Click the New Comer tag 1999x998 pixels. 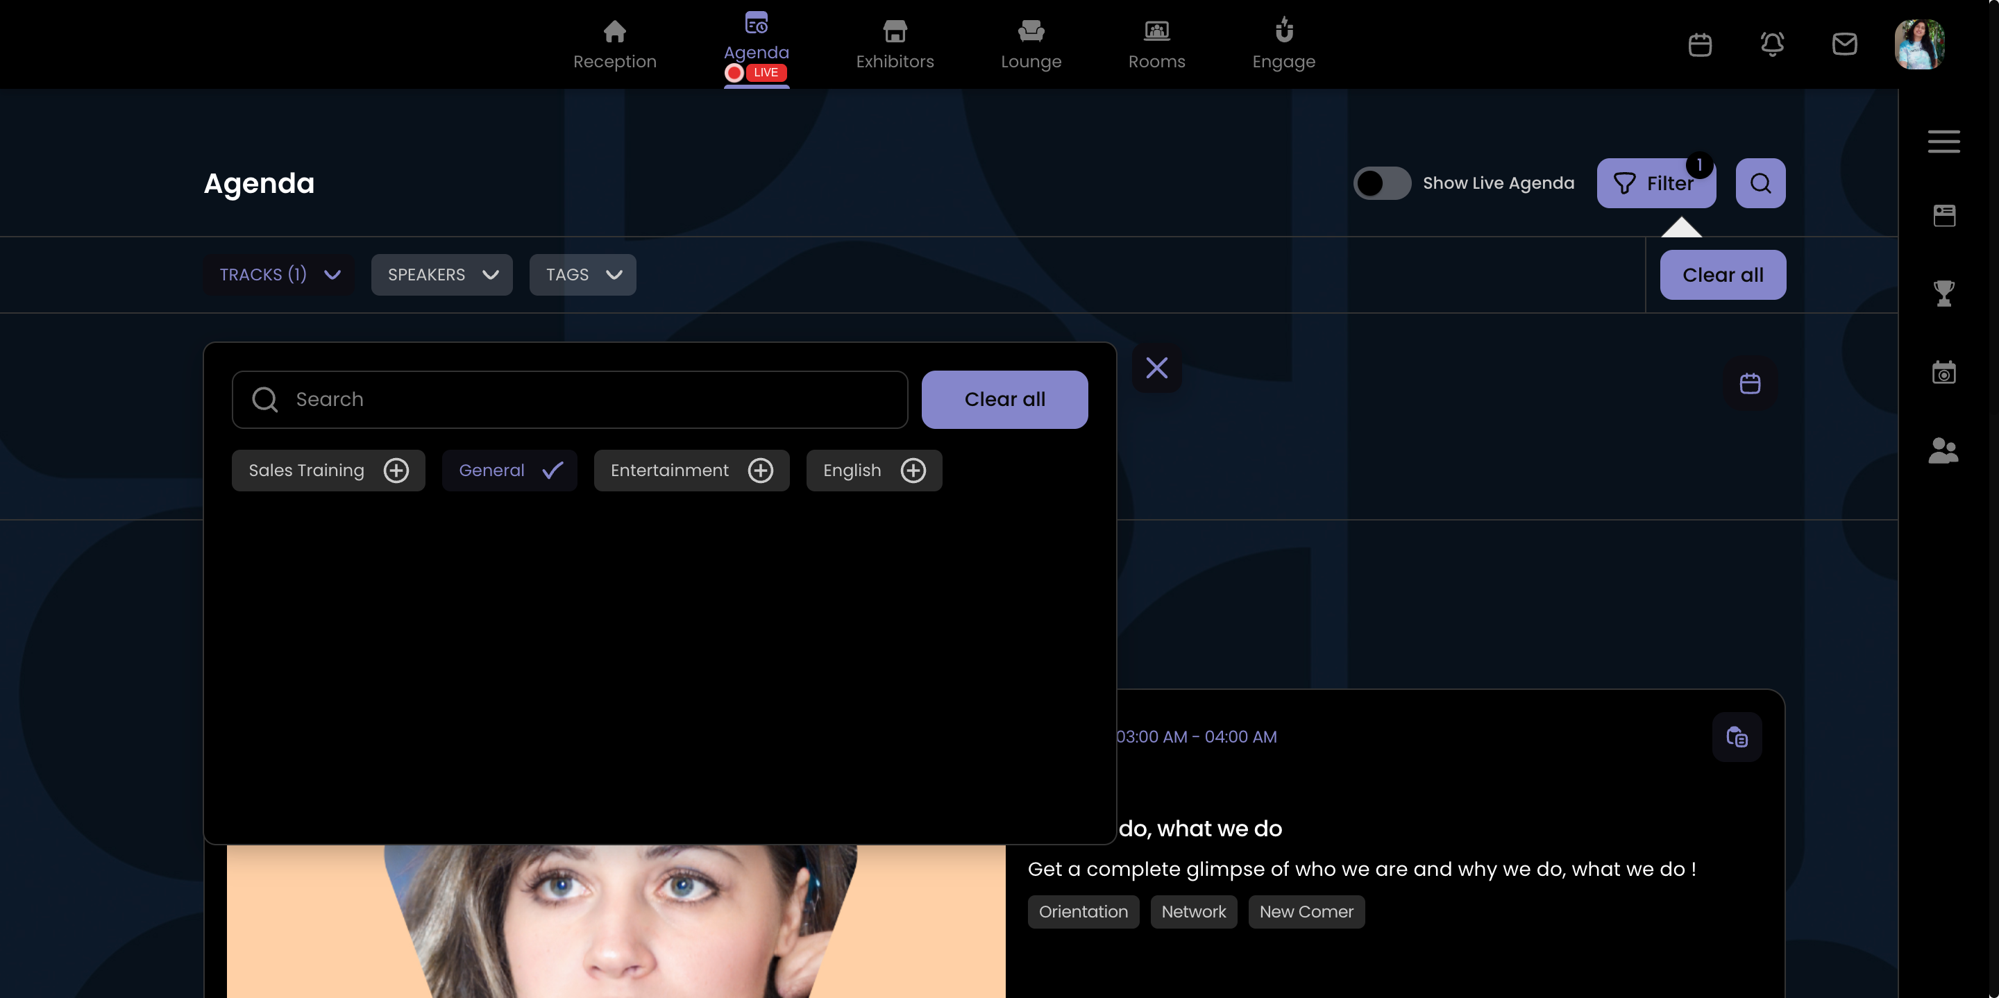(x=1306, y=912)
